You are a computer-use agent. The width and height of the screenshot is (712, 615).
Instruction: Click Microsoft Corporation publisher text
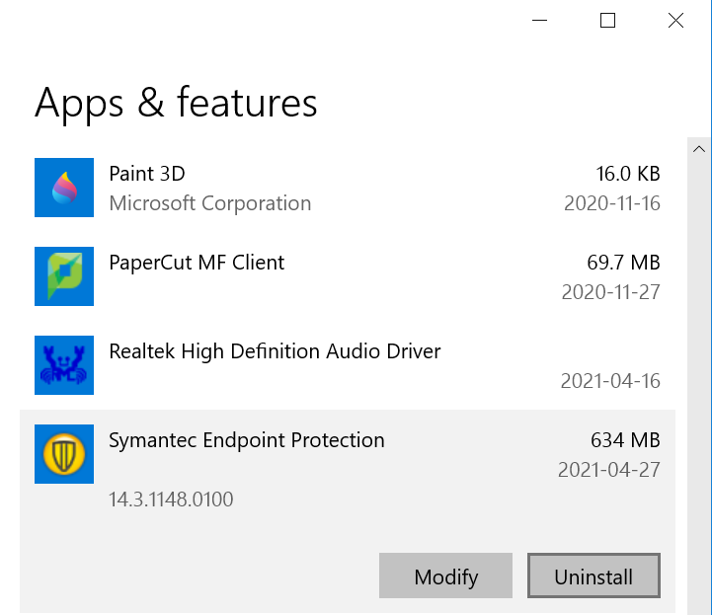(210, 203)
